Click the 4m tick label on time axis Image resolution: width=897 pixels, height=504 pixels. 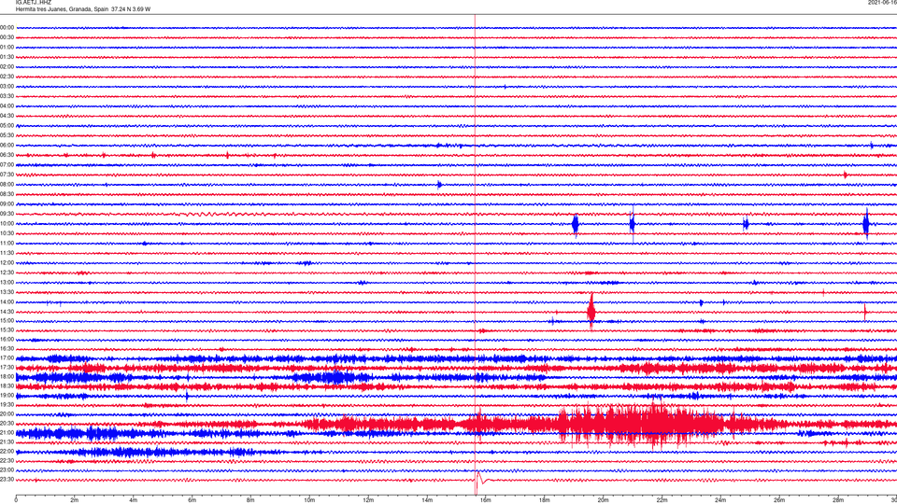(x=134, y=500)
